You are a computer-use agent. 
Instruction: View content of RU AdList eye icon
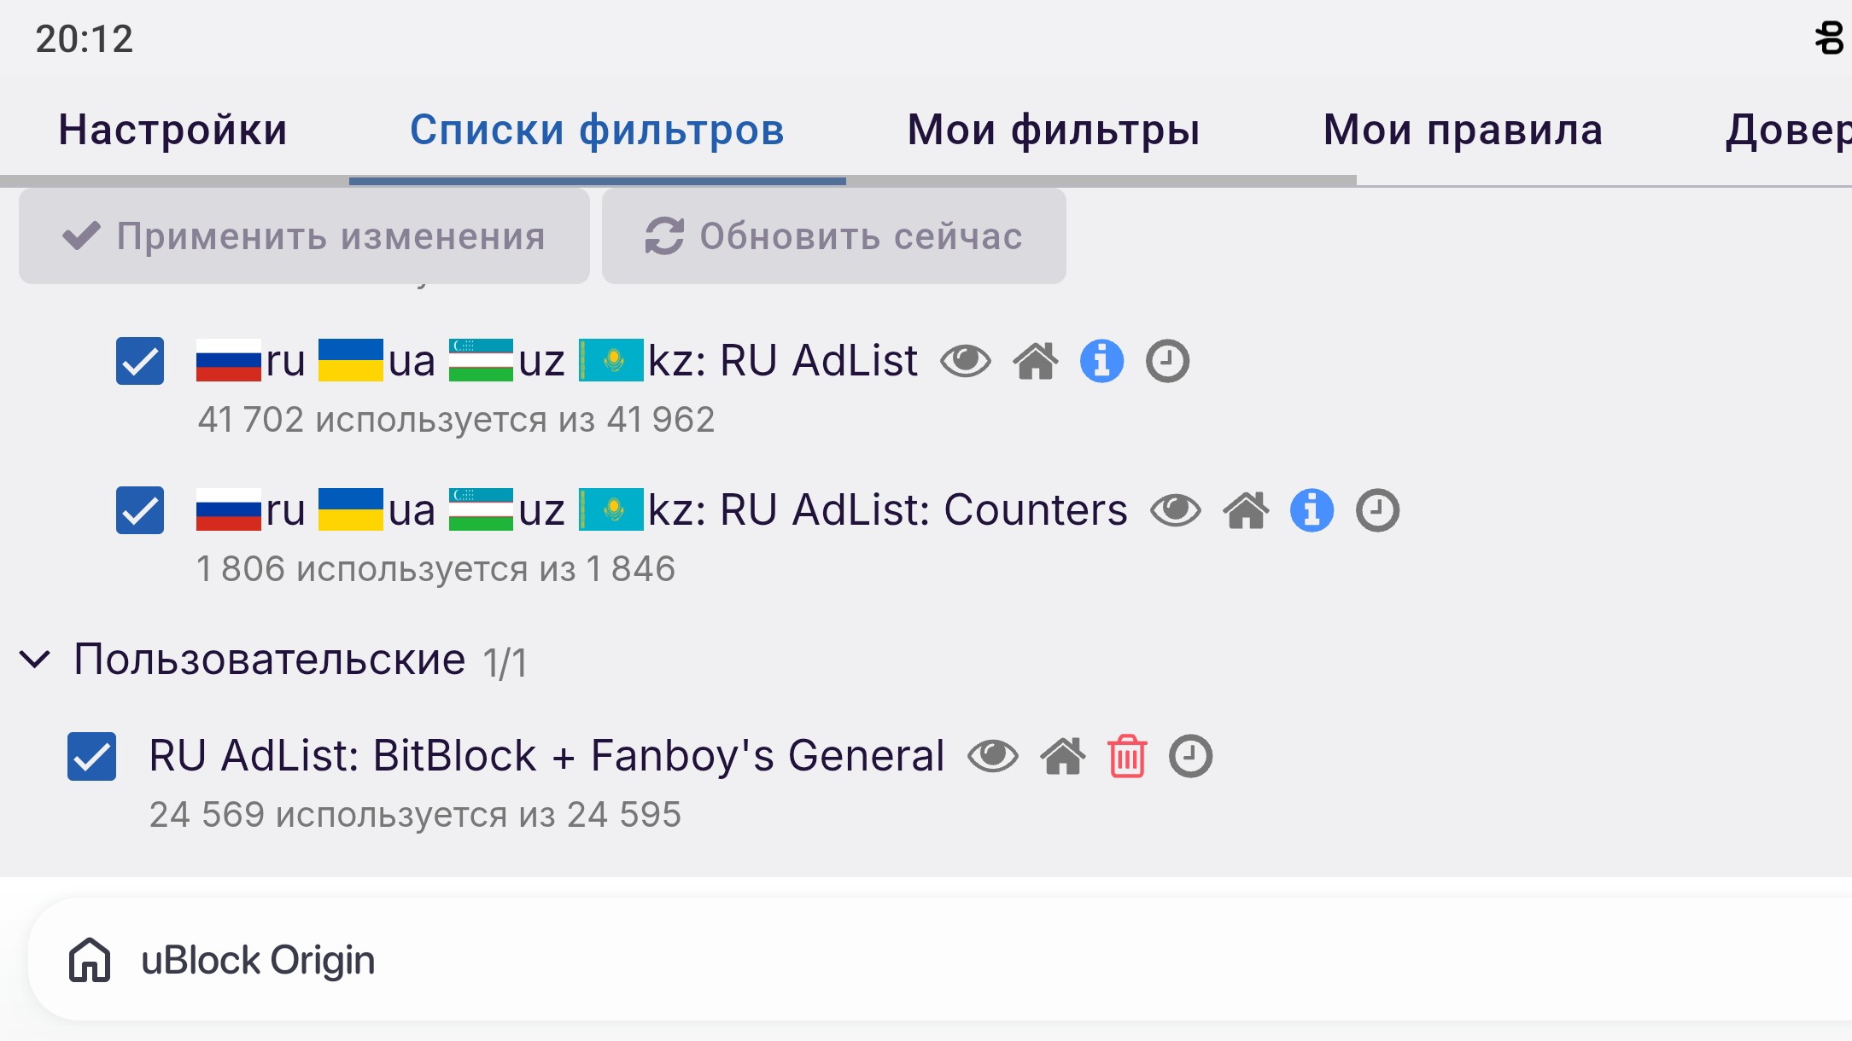tap(965, 361)
